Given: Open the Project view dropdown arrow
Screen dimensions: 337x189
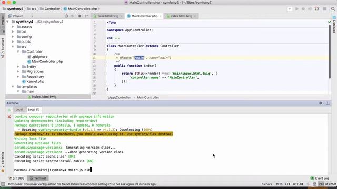Looking at the screenshot, I should [32, 16].
